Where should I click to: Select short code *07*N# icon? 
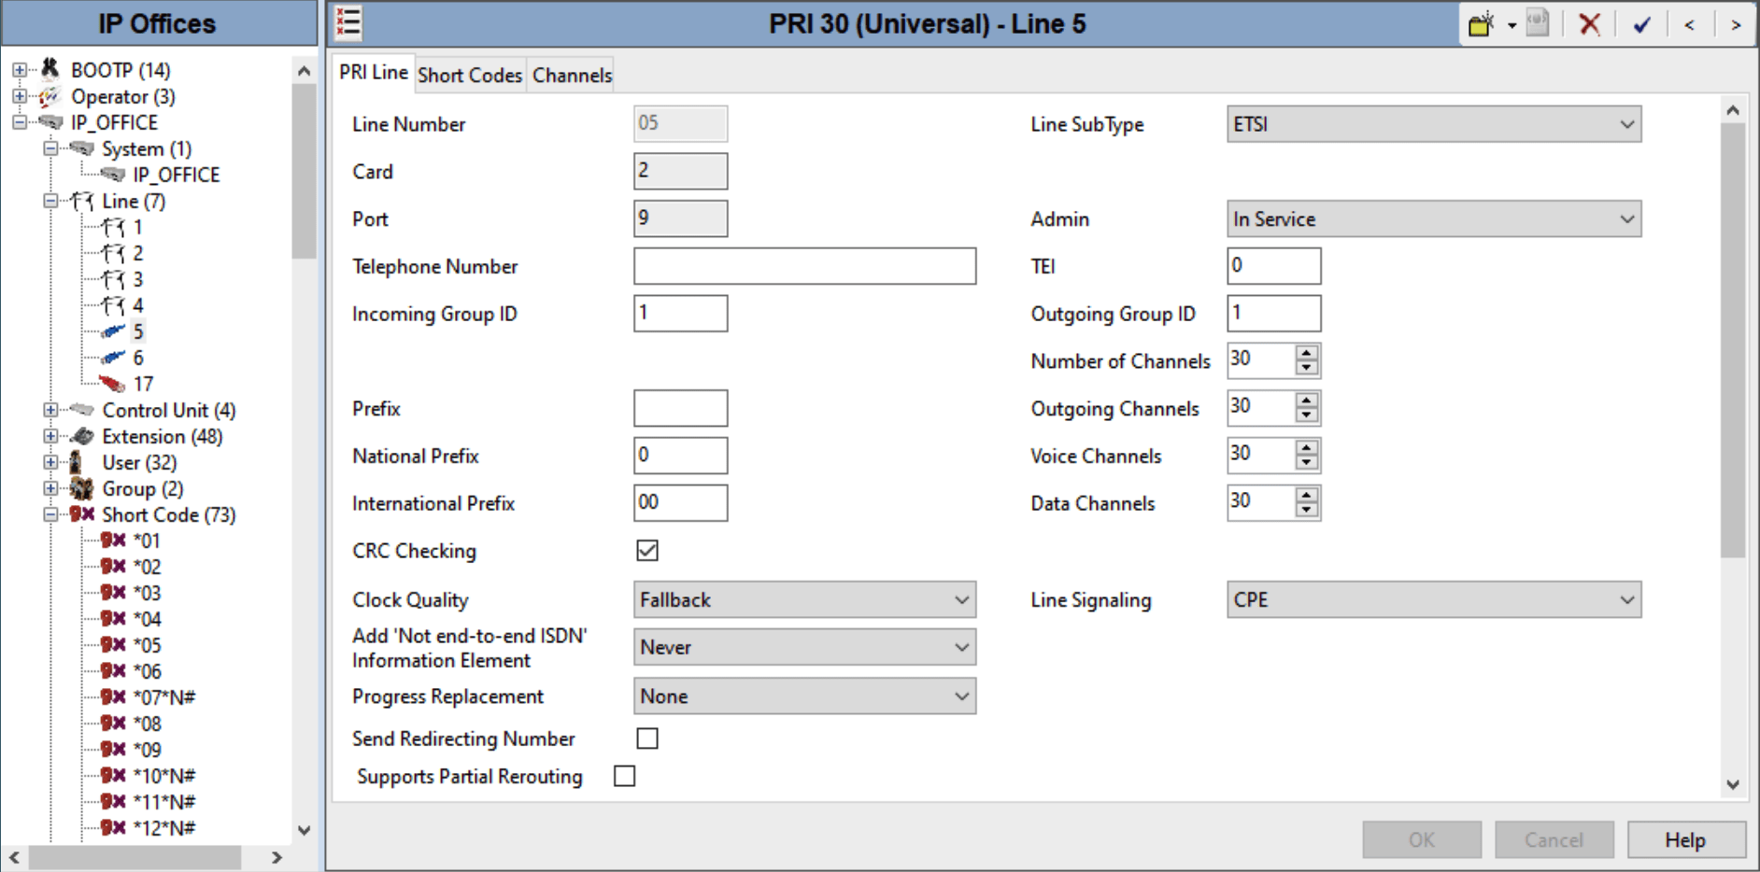(113, 697)
